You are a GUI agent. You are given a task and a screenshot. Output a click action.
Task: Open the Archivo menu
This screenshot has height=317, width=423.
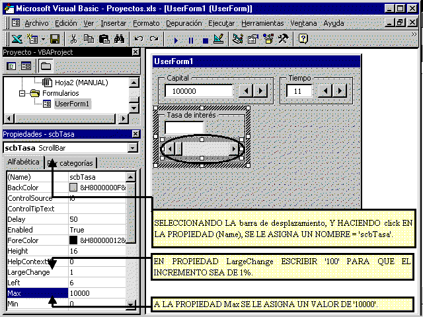coord(36,24)
